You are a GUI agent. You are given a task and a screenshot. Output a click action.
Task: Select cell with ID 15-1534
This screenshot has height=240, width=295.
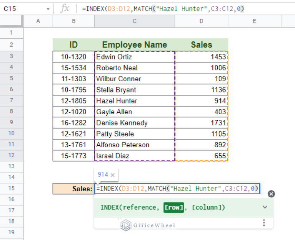[x=73, y=68]
